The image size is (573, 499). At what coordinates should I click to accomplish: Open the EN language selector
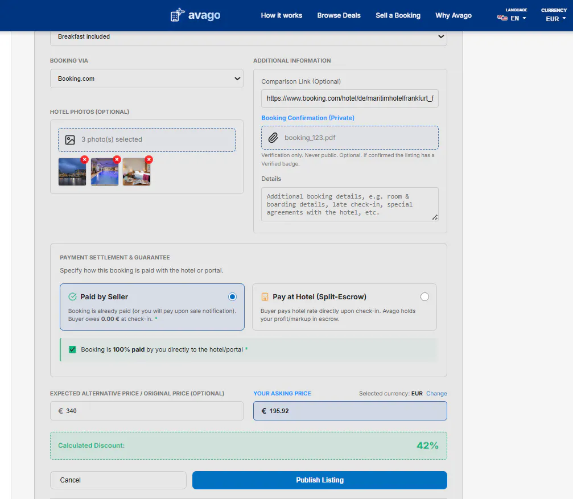512,18
